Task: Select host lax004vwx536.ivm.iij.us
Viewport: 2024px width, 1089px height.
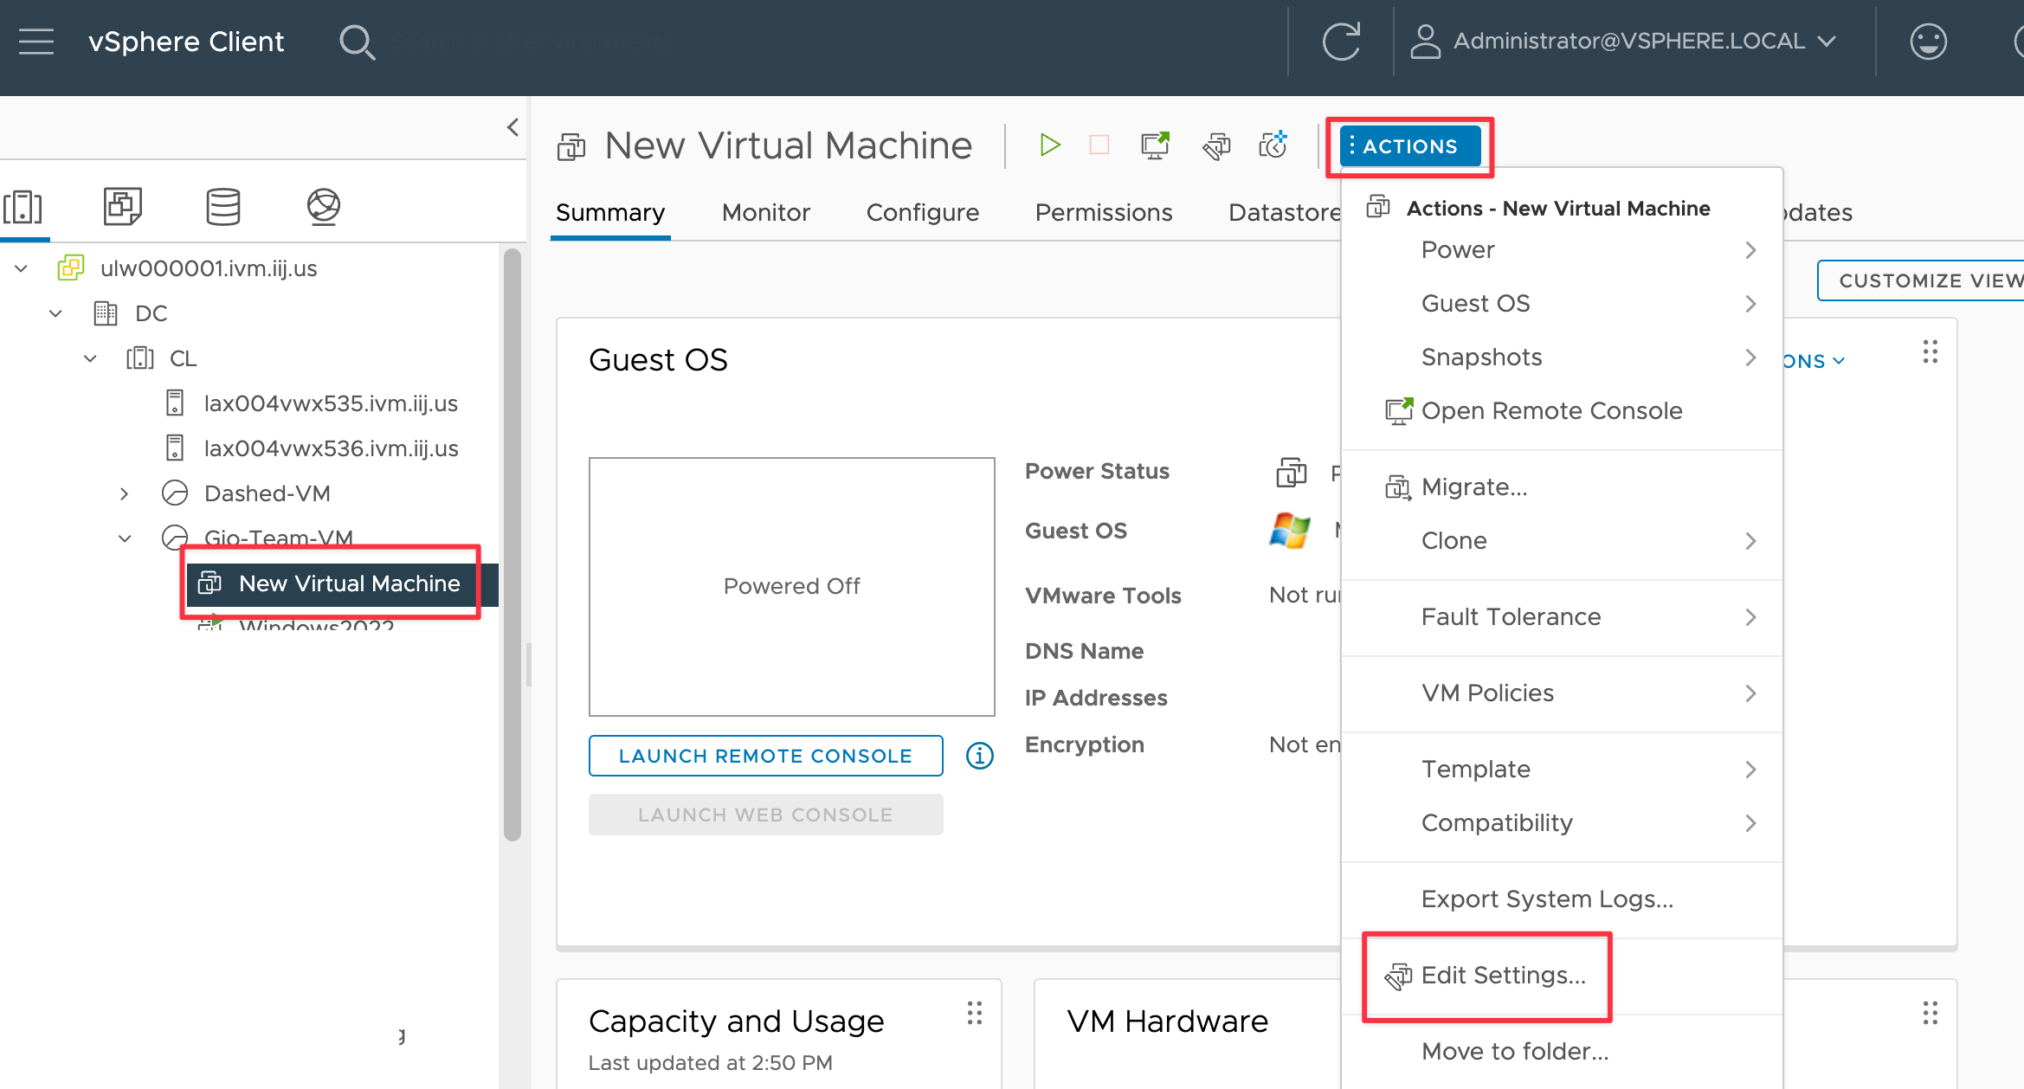Action: coord(331,448)
